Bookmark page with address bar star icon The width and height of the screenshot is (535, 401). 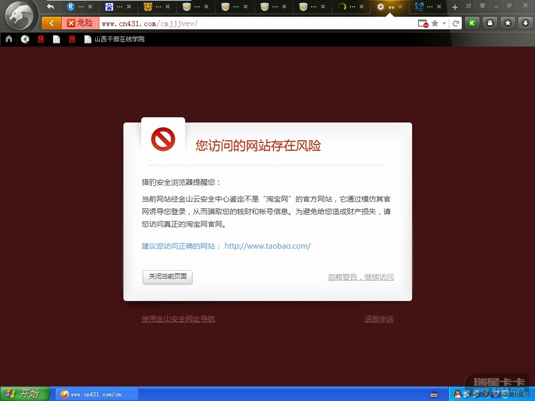435,23
